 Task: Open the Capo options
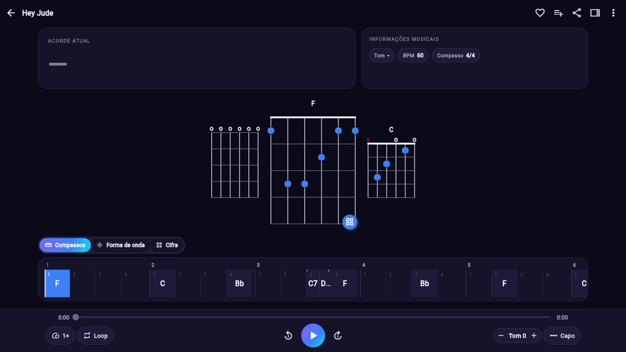pyautogui.click(x=562, y=335)
